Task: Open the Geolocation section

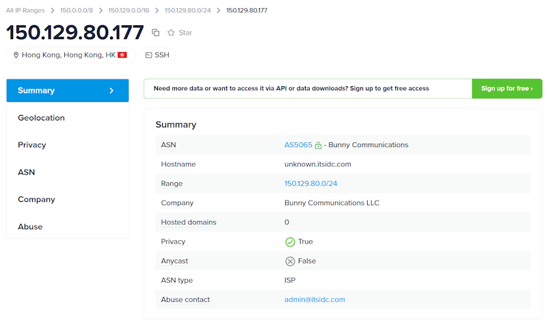Action: pos(41,118)
